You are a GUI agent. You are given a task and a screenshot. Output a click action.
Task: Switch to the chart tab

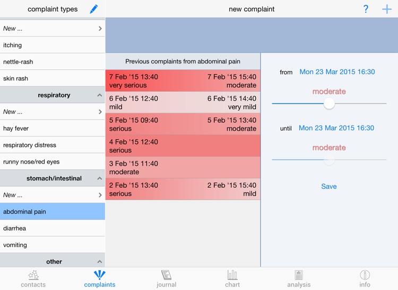(x=232, y=278)
